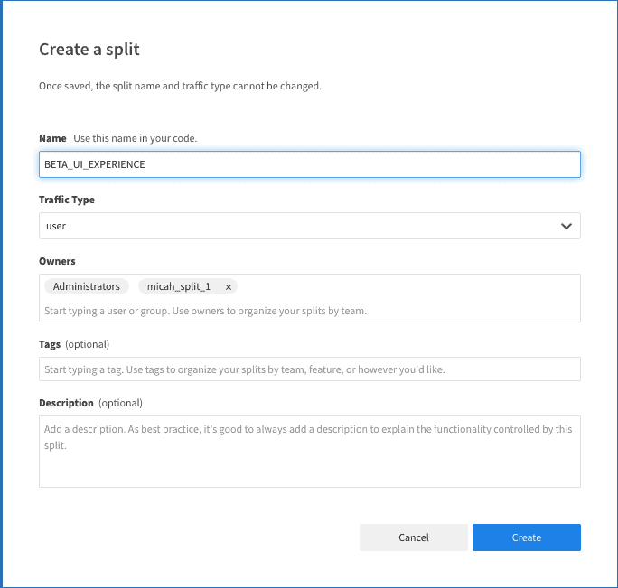This screenshot has height=588, width=618.
Task: Select the Administrators owner chip
Action: click(87, 286)
